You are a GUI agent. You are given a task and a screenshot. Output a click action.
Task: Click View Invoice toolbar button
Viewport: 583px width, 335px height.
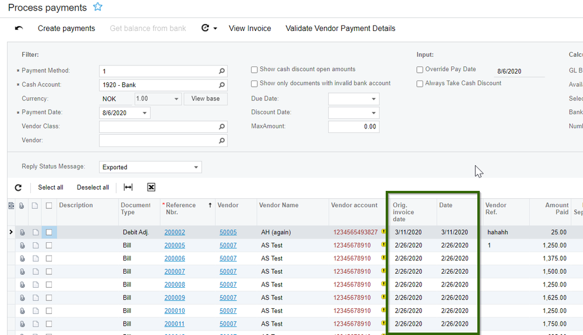(250, 28)
